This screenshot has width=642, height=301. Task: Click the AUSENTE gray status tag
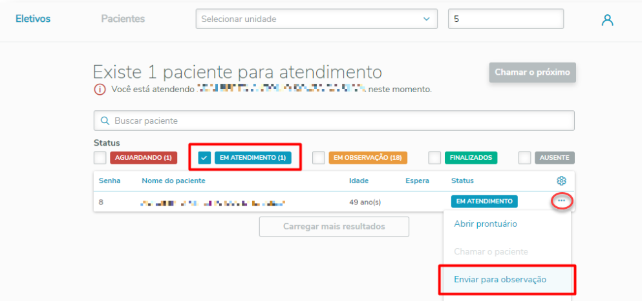click(554, 158)
